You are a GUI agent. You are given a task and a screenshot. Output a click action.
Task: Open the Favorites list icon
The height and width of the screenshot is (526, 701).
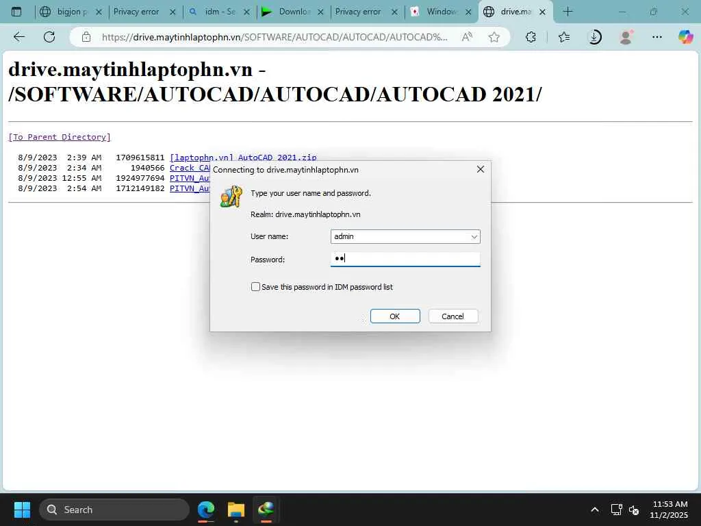[x=564, y=37]
